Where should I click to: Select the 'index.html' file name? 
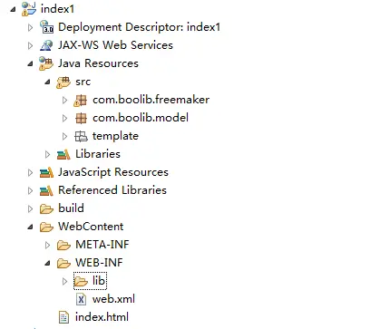tap(102, 317)
